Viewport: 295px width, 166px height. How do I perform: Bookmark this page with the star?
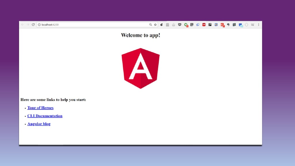click(155, 25)
